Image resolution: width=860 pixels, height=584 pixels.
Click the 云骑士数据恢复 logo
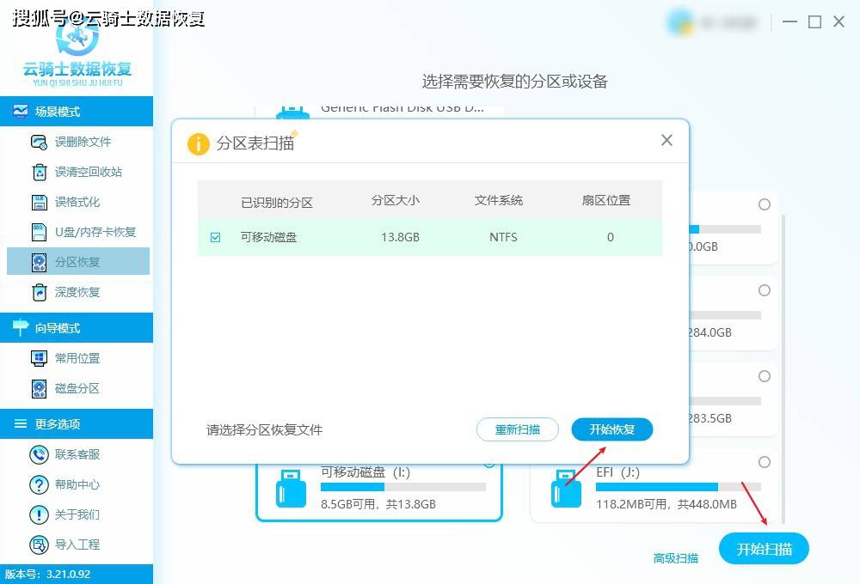click(77, 53)
